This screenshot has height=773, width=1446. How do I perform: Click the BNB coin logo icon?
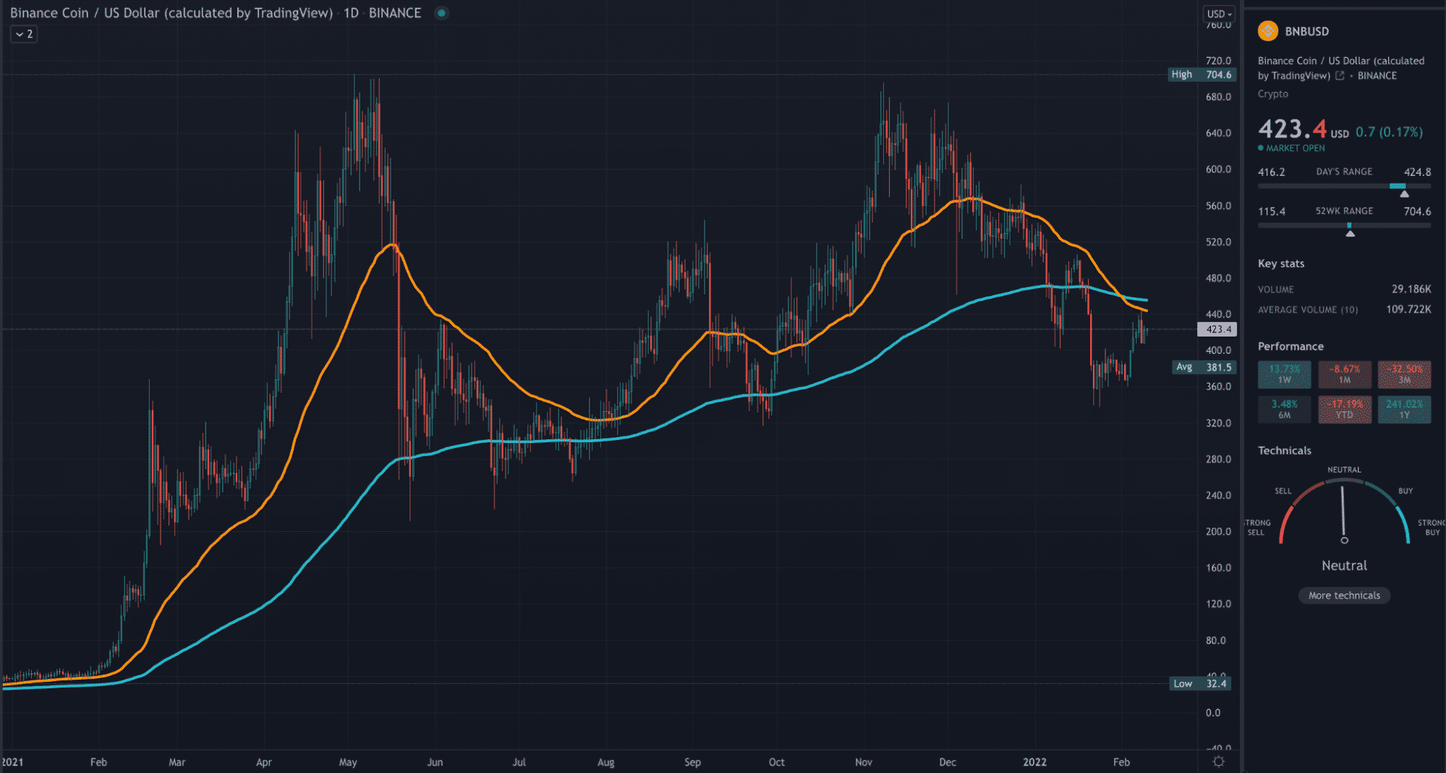(1267, 31)
